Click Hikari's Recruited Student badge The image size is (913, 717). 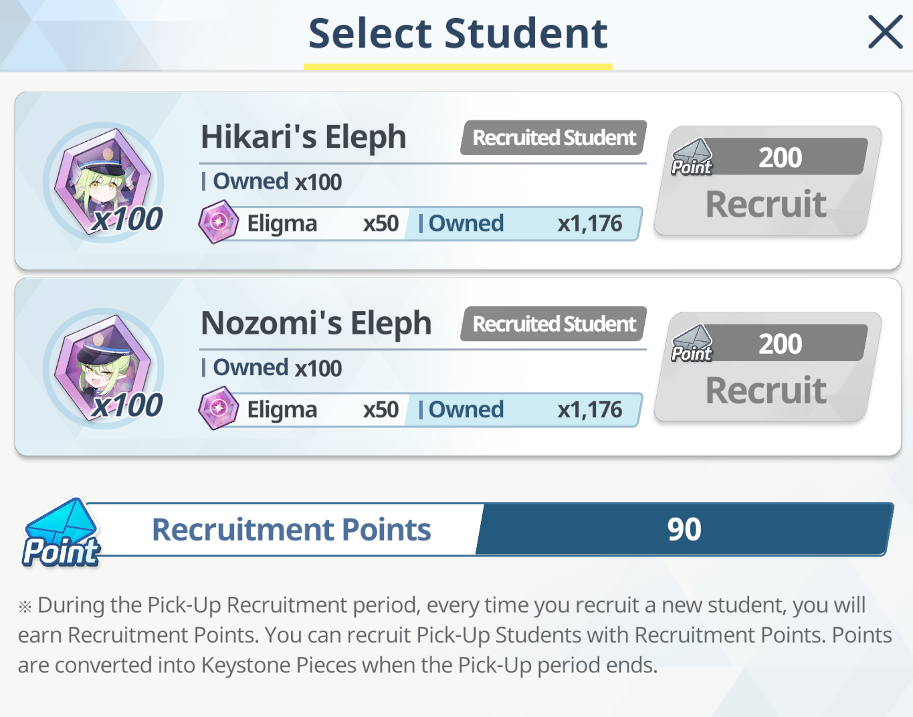coord(554,138)
